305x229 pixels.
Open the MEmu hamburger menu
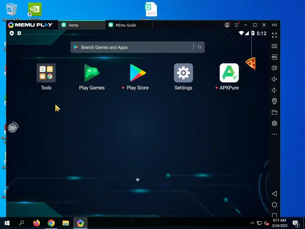[236, 25]
